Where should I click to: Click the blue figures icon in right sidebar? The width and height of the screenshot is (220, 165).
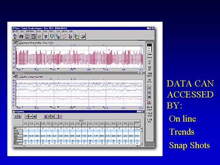[x=149, y=92]
